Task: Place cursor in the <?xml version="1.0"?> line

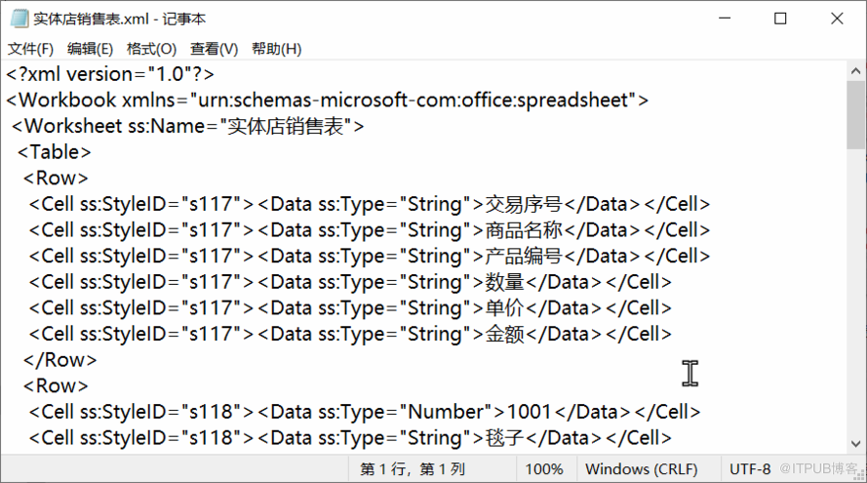Action: [x=109, y=74]
